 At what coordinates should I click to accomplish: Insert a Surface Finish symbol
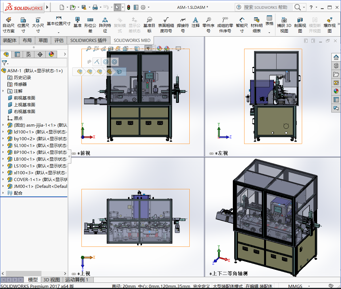pos(166,25)
